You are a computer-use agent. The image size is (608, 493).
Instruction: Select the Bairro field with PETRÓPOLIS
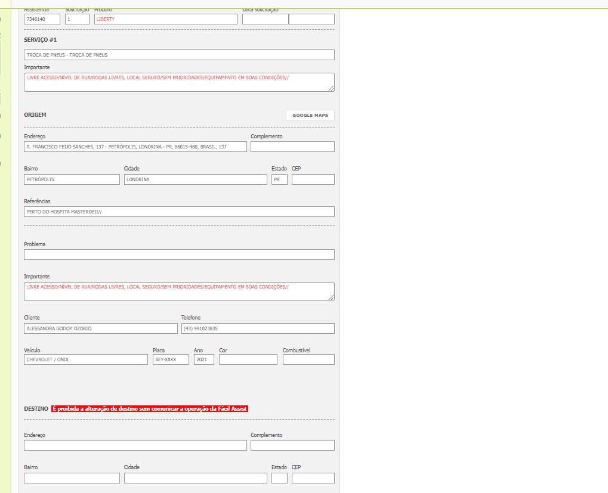click(72, 179)
